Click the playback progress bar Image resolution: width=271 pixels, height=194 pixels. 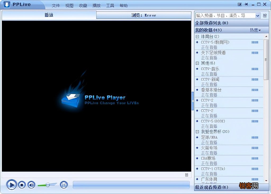(x=131, y=185)
